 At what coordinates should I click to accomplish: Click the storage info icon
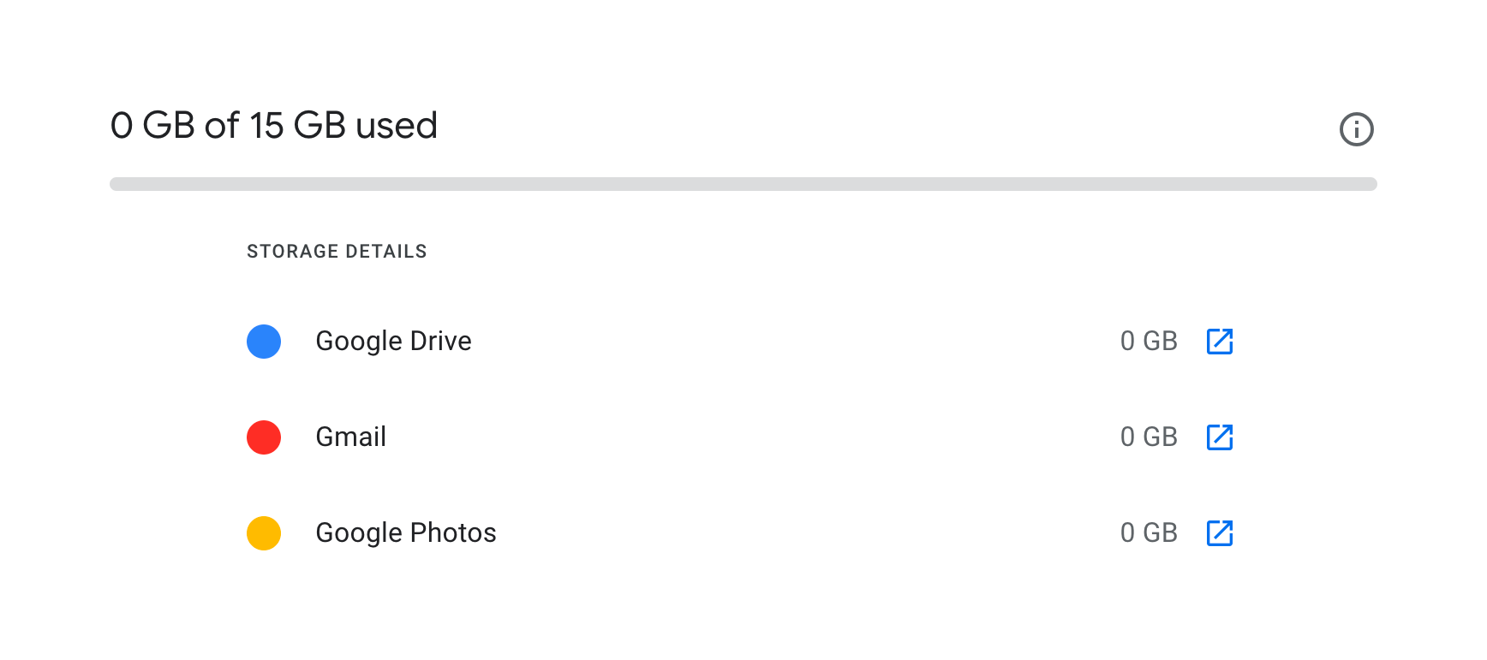pyautogui.click(x=1356, y=129)
